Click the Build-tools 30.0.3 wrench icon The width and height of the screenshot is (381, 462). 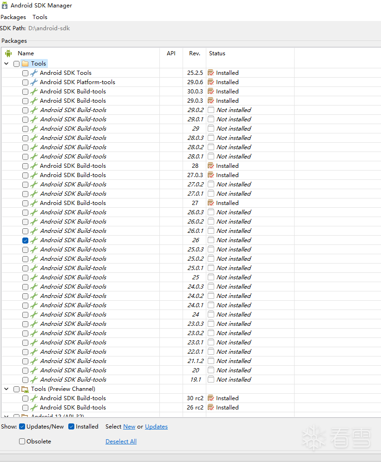tap(34, 92)
